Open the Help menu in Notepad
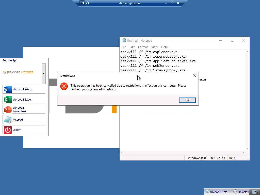The width and height of the screenshot is (260, 195). click(164, 47)
